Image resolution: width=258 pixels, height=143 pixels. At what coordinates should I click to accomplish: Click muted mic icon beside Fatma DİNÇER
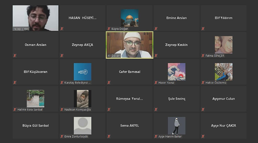[x=203, y=56]
